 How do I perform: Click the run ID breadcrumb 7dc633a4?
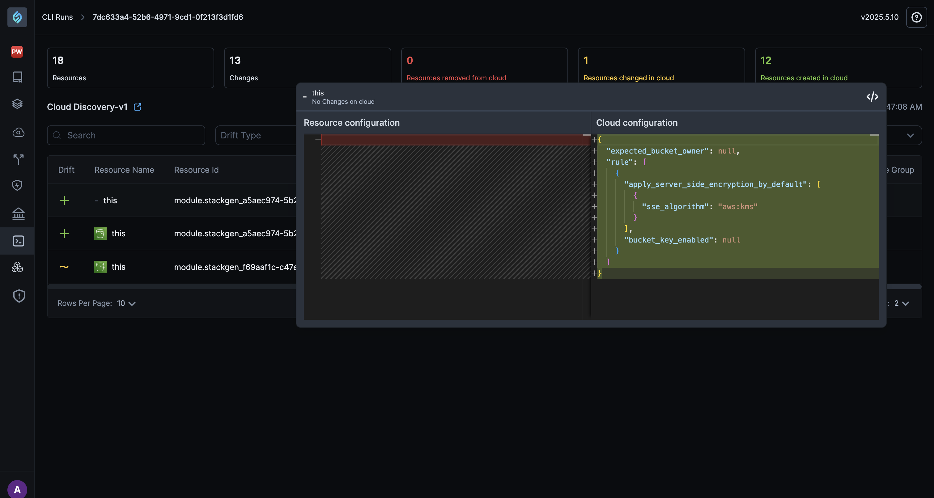click(168, 17)
